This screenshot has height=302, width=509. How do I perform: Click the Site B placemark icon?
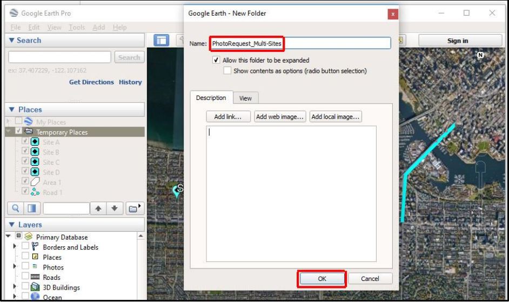(x=35, y=152)
